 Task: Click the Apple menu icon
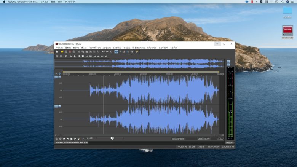click(x=4, y=2)
